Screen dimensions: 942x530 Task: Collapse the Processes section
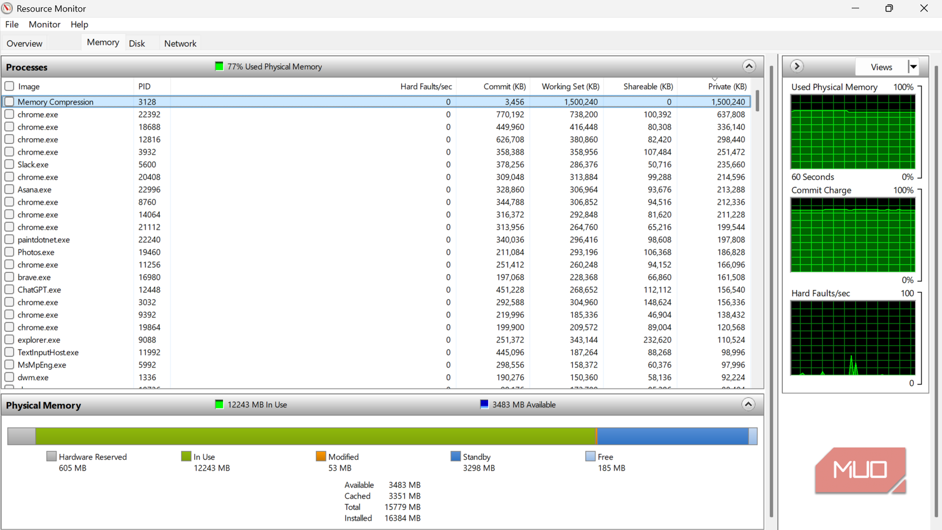pos(748,66)
